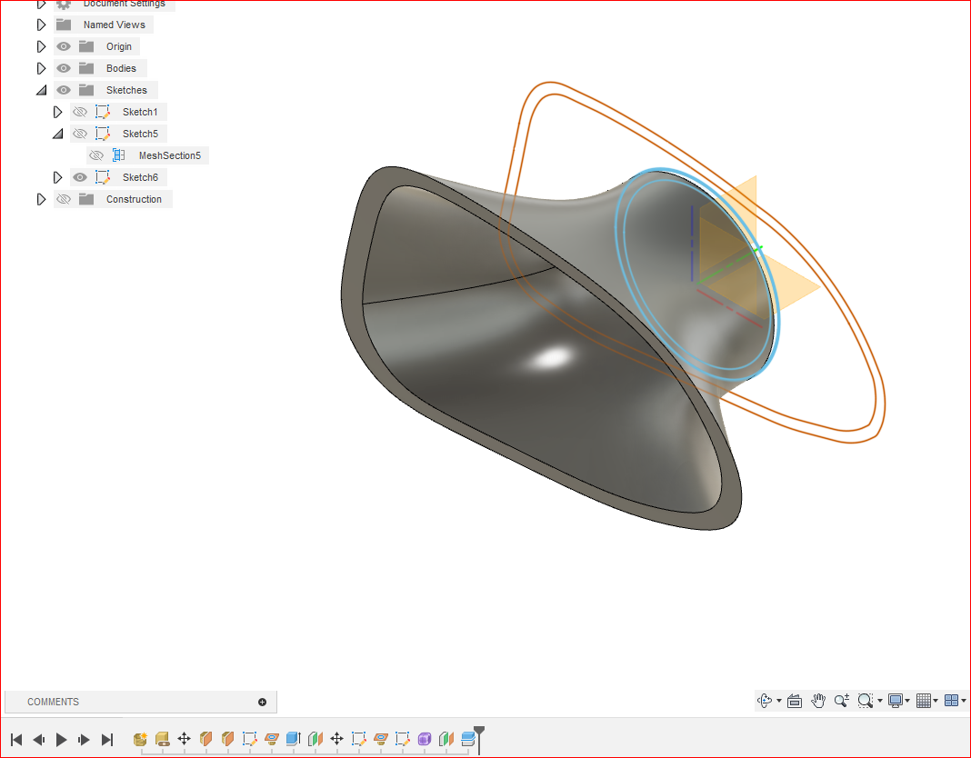Click the COMMENTS tab

pyautogui.click(x=53, y=701)
